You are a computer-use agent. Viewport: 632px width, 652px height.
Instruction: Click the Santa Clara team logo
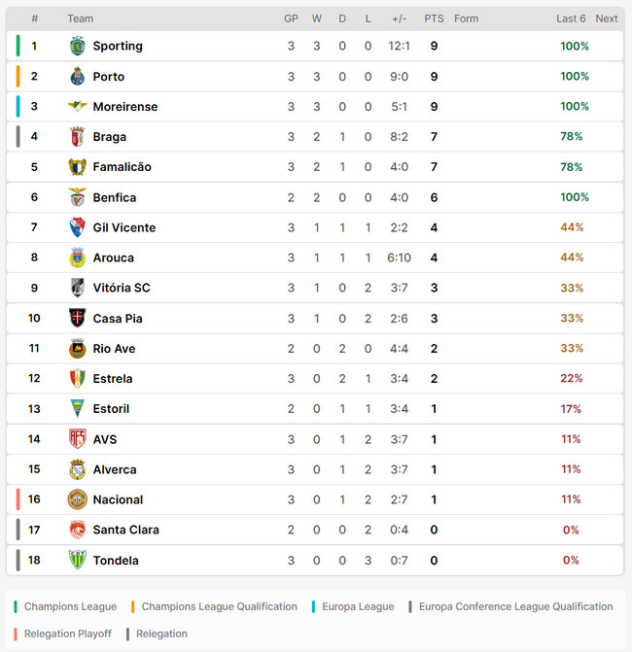click(78, 530)
